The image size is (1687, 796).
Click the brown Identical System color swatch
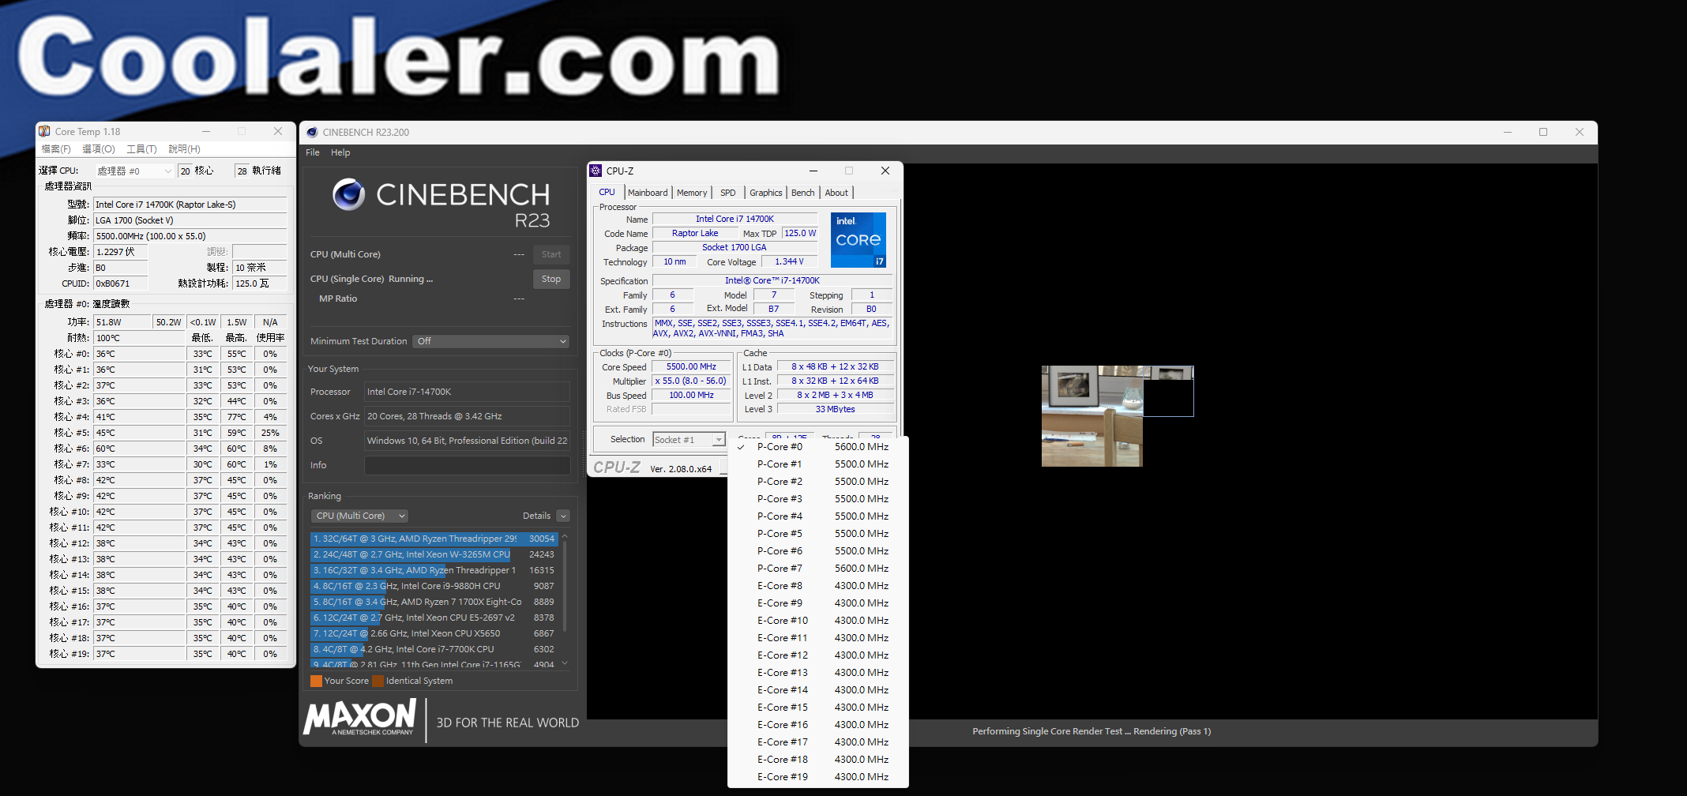click(x=378, y=681)
